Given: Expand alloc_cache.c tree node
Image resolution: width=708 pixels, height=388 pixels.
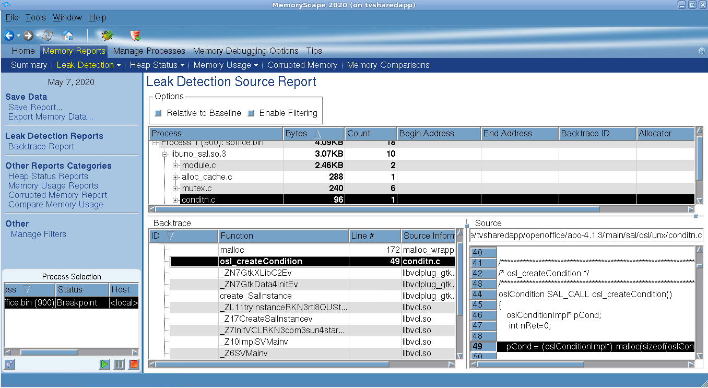Looking at the screenshot, I should (x=176, y=177).
